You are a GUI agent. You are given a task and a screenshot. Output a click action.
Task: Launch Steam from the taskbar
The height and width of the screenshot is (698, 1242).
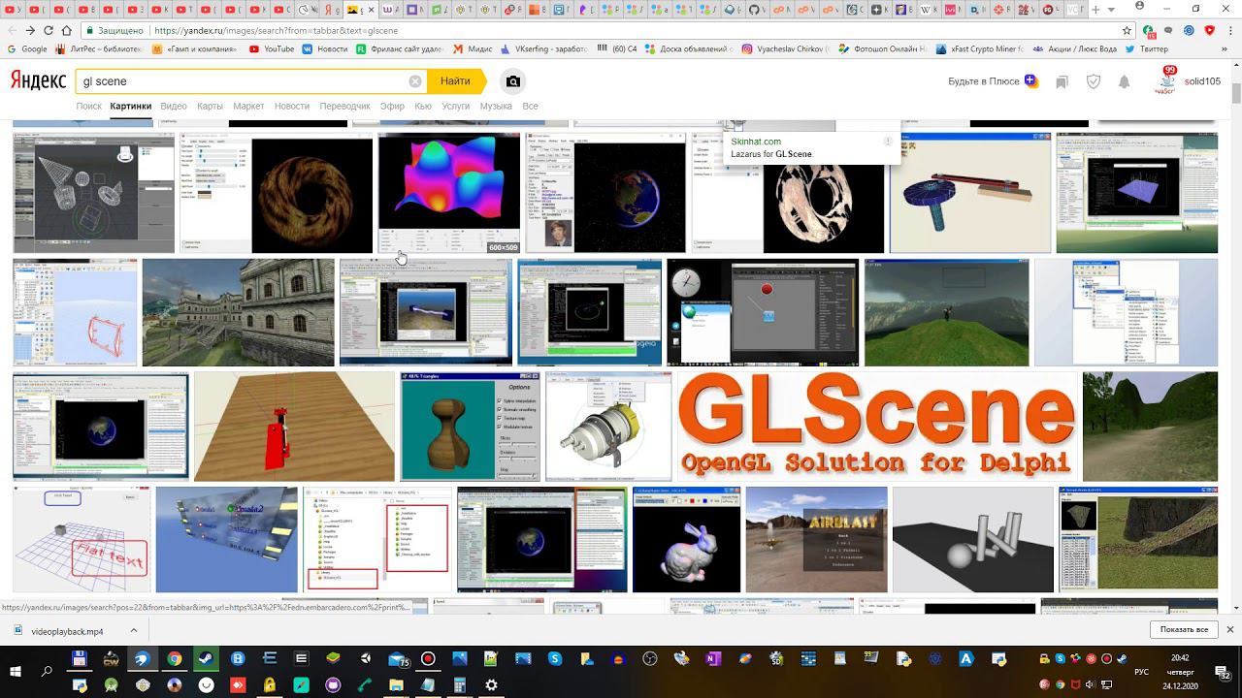pyautogui.click(x=206, y=659)
